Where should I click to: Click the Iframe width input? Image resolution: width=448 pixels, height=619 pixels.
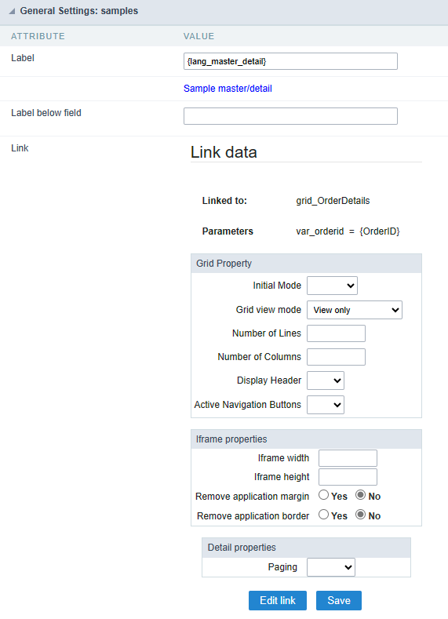(x=348, y=458)
